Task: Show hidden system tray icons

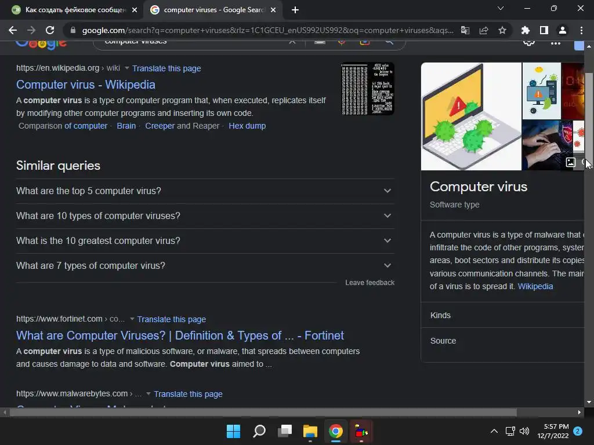Action: tap(494, 431)
